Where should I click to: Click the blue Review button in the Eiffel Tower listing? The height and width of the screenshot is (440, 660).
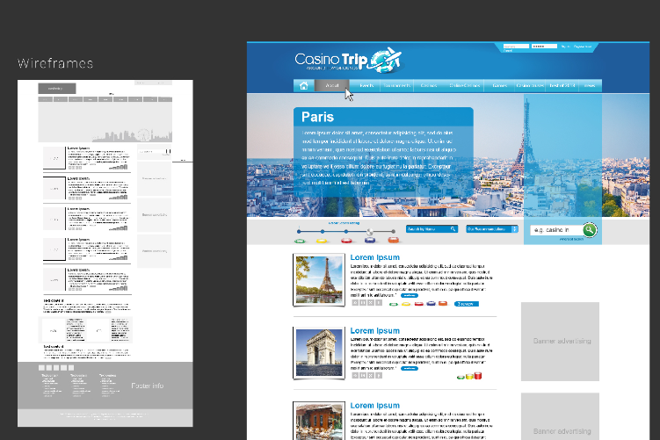pyautogui.click(x=466, y=304)
